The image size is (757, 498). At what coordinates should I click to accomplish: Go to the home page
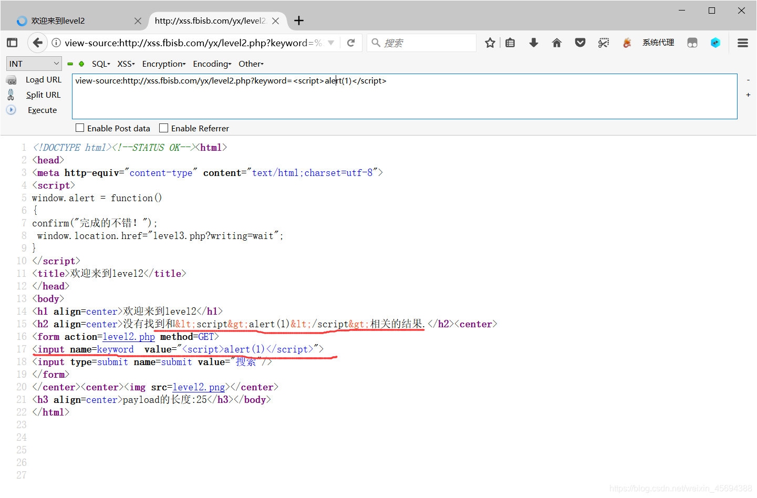tap(557, 43)
